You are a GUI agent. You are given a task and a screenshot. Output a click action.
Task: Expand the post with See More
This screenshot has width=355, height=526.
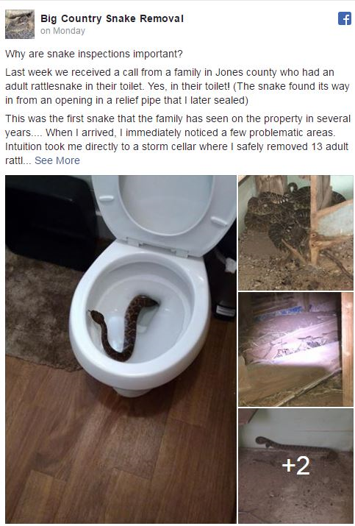tap(57, 160)
